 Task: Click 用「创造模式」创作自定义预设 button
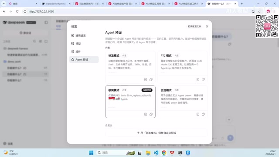[x=157, y=133]
